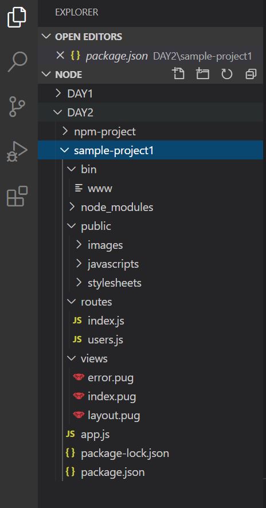Open the Search view icon
Viewport: 266px width, 508px height.
[18, 61]
